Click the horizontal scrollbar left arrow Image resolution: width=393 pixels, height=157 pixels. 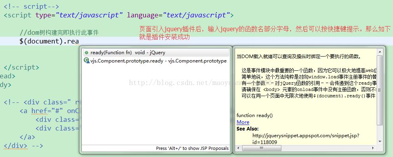point(238,148)
